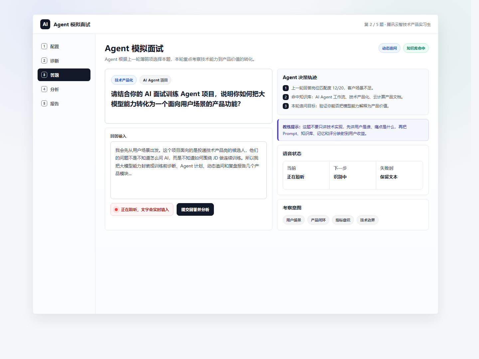The height and width of the screenshot is (359, 479).
Task: Go to step 2 诊断
Action: coord(64,61)
